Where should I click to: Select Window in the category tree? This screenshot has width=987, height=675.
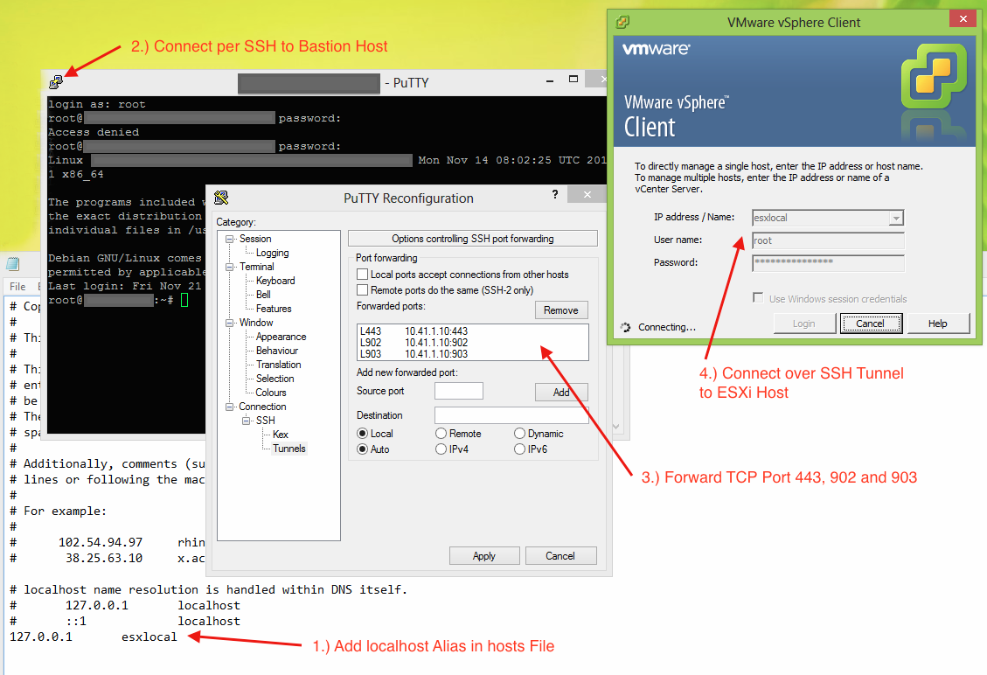[x=256, y=323]
